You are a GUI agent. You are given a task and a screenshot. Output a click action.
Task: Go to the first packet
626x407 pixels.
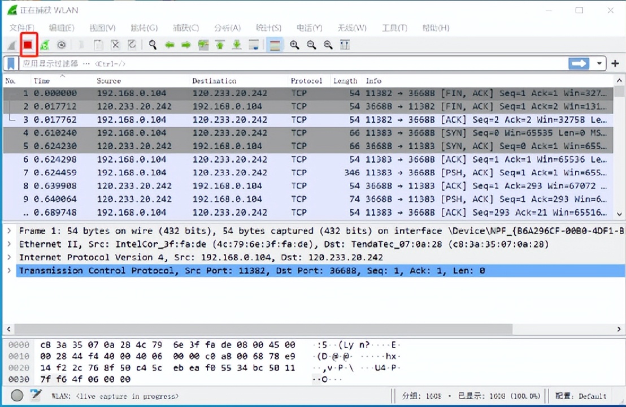pyautogui.click(x=220, y=45)
